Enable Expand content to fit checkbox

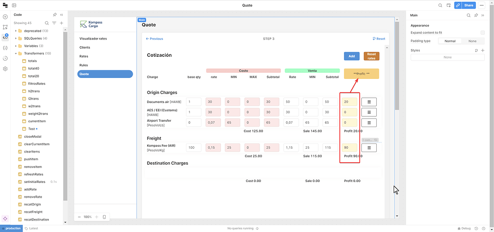tap(482, 33)
